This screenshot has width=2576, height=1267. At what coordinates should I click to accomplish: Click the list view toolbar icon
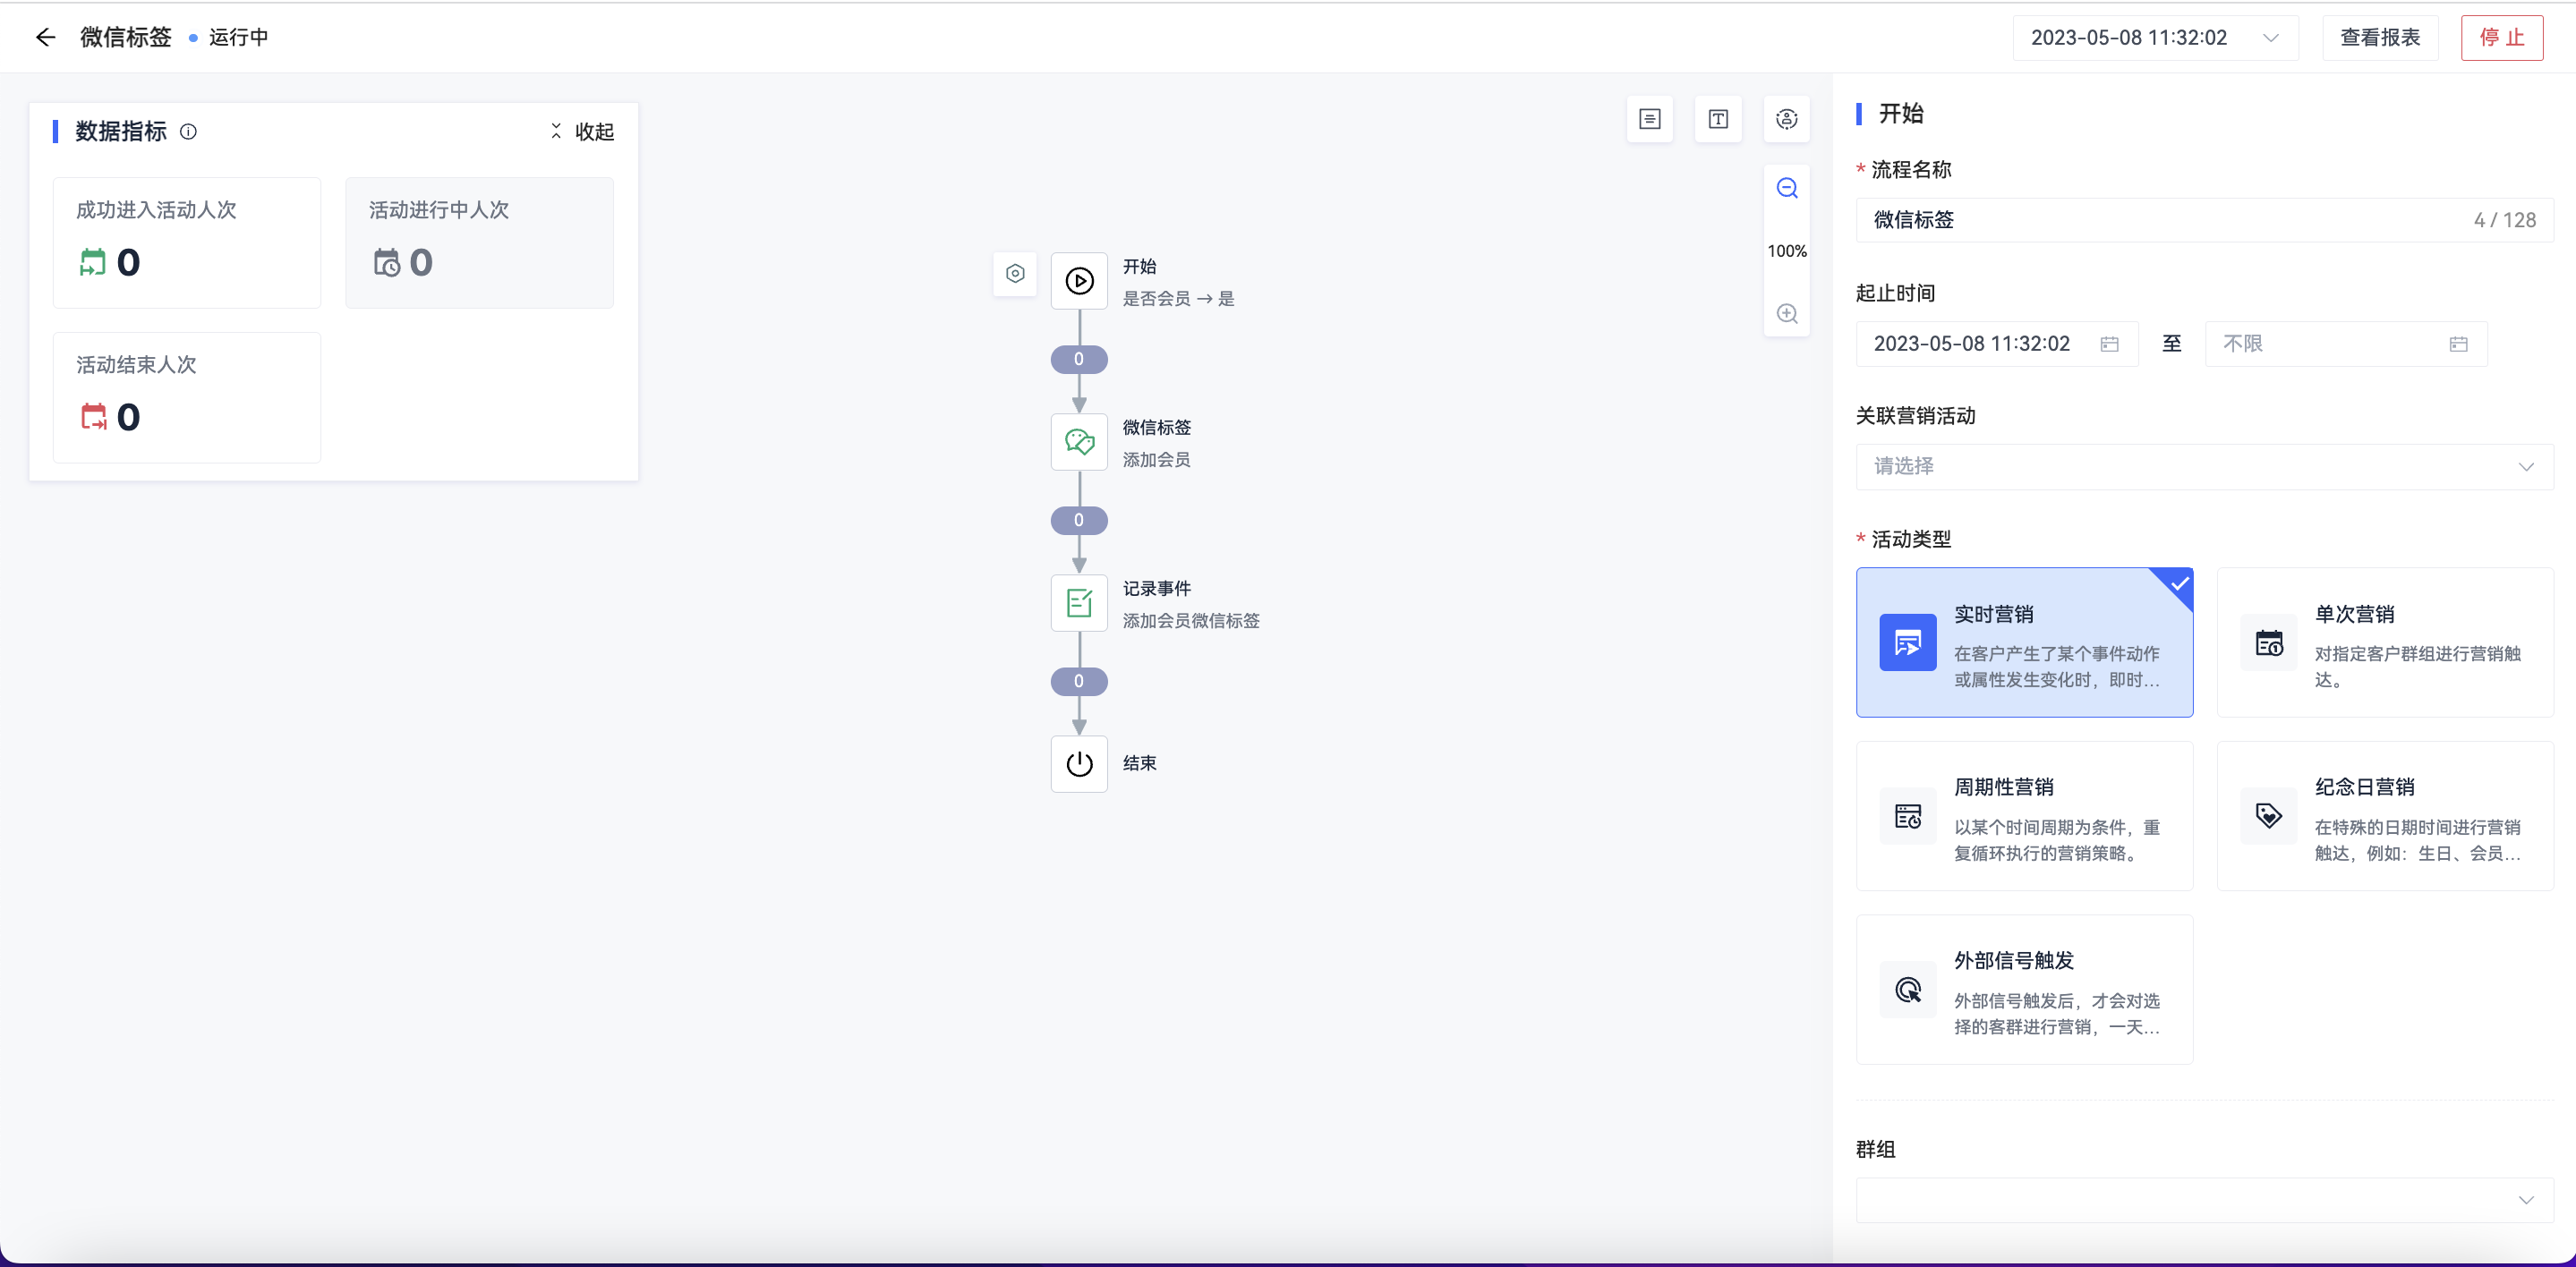1650,119
